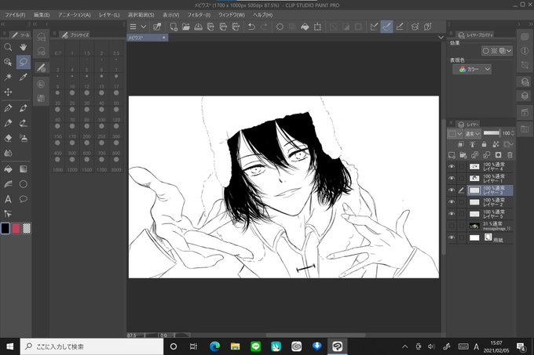Select the Text tool

coord(8,199)
